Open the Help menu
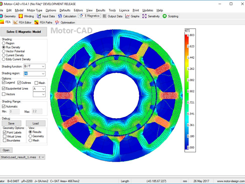This screenshot has width=245, height=184. pyautogui.click(x=160, y=10)
